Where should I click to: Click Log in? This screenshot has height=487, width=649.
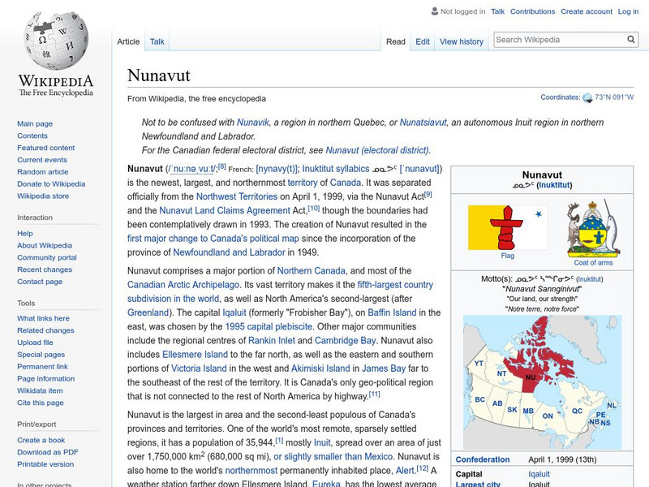pos(628,11)
